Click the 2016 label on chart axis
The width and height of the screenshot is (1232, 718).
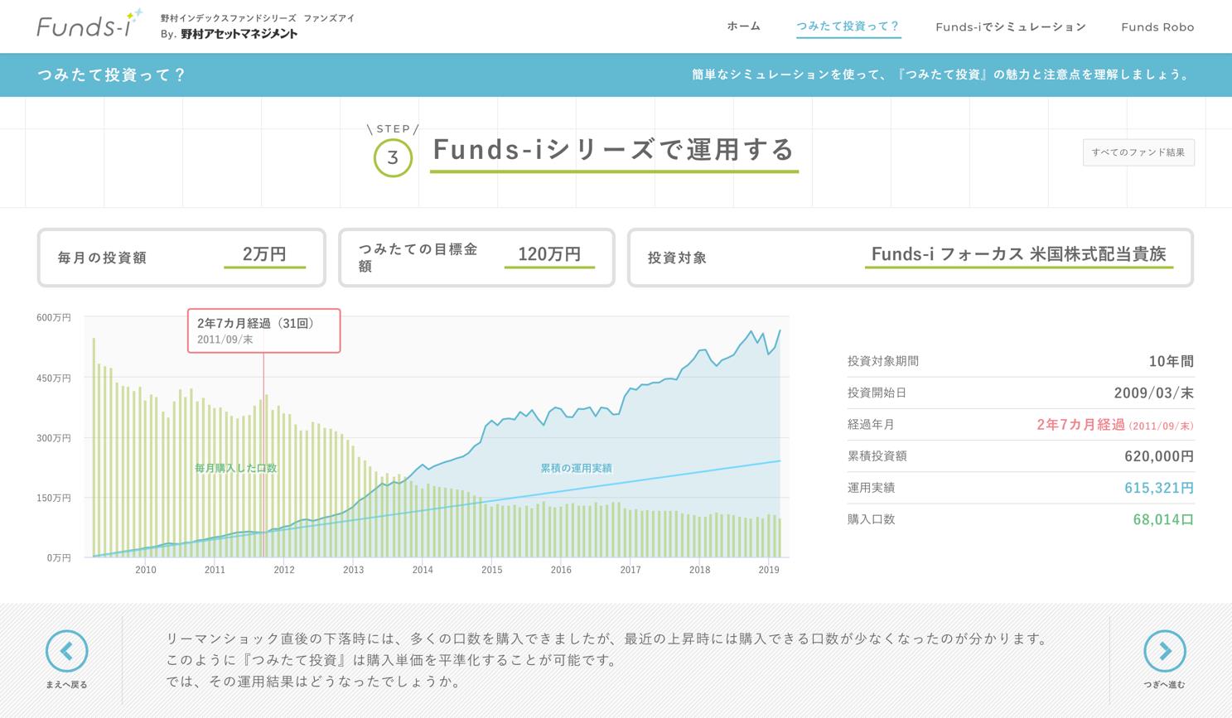(561, 570)
